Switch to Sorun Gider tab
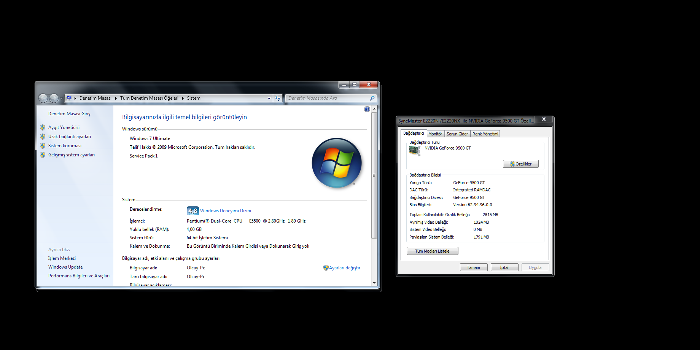 (457, 134)
